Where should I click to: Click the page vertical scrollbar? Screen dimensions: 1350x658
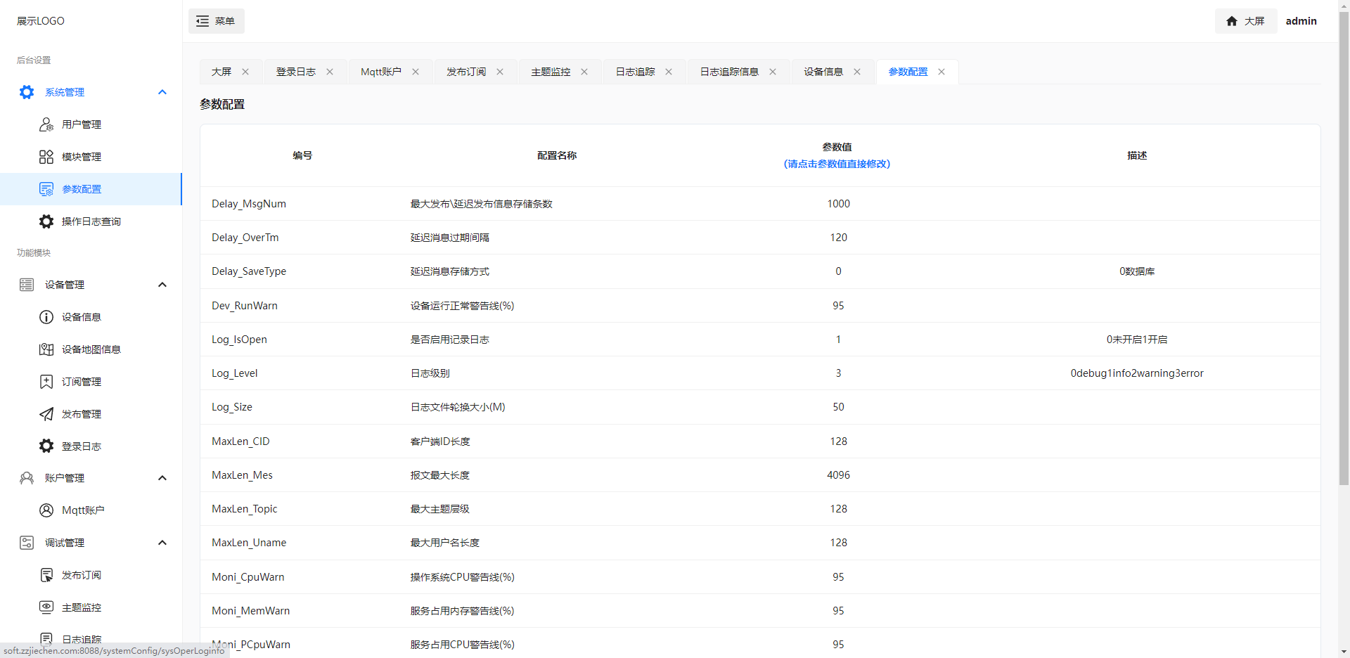[1344, 246]
